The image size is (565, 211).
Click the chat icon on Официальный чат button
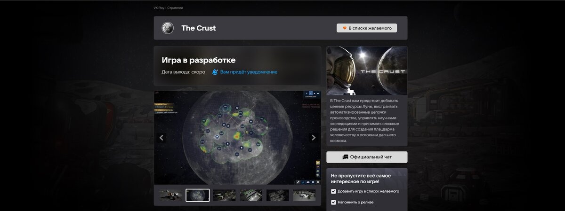(345, 157)
